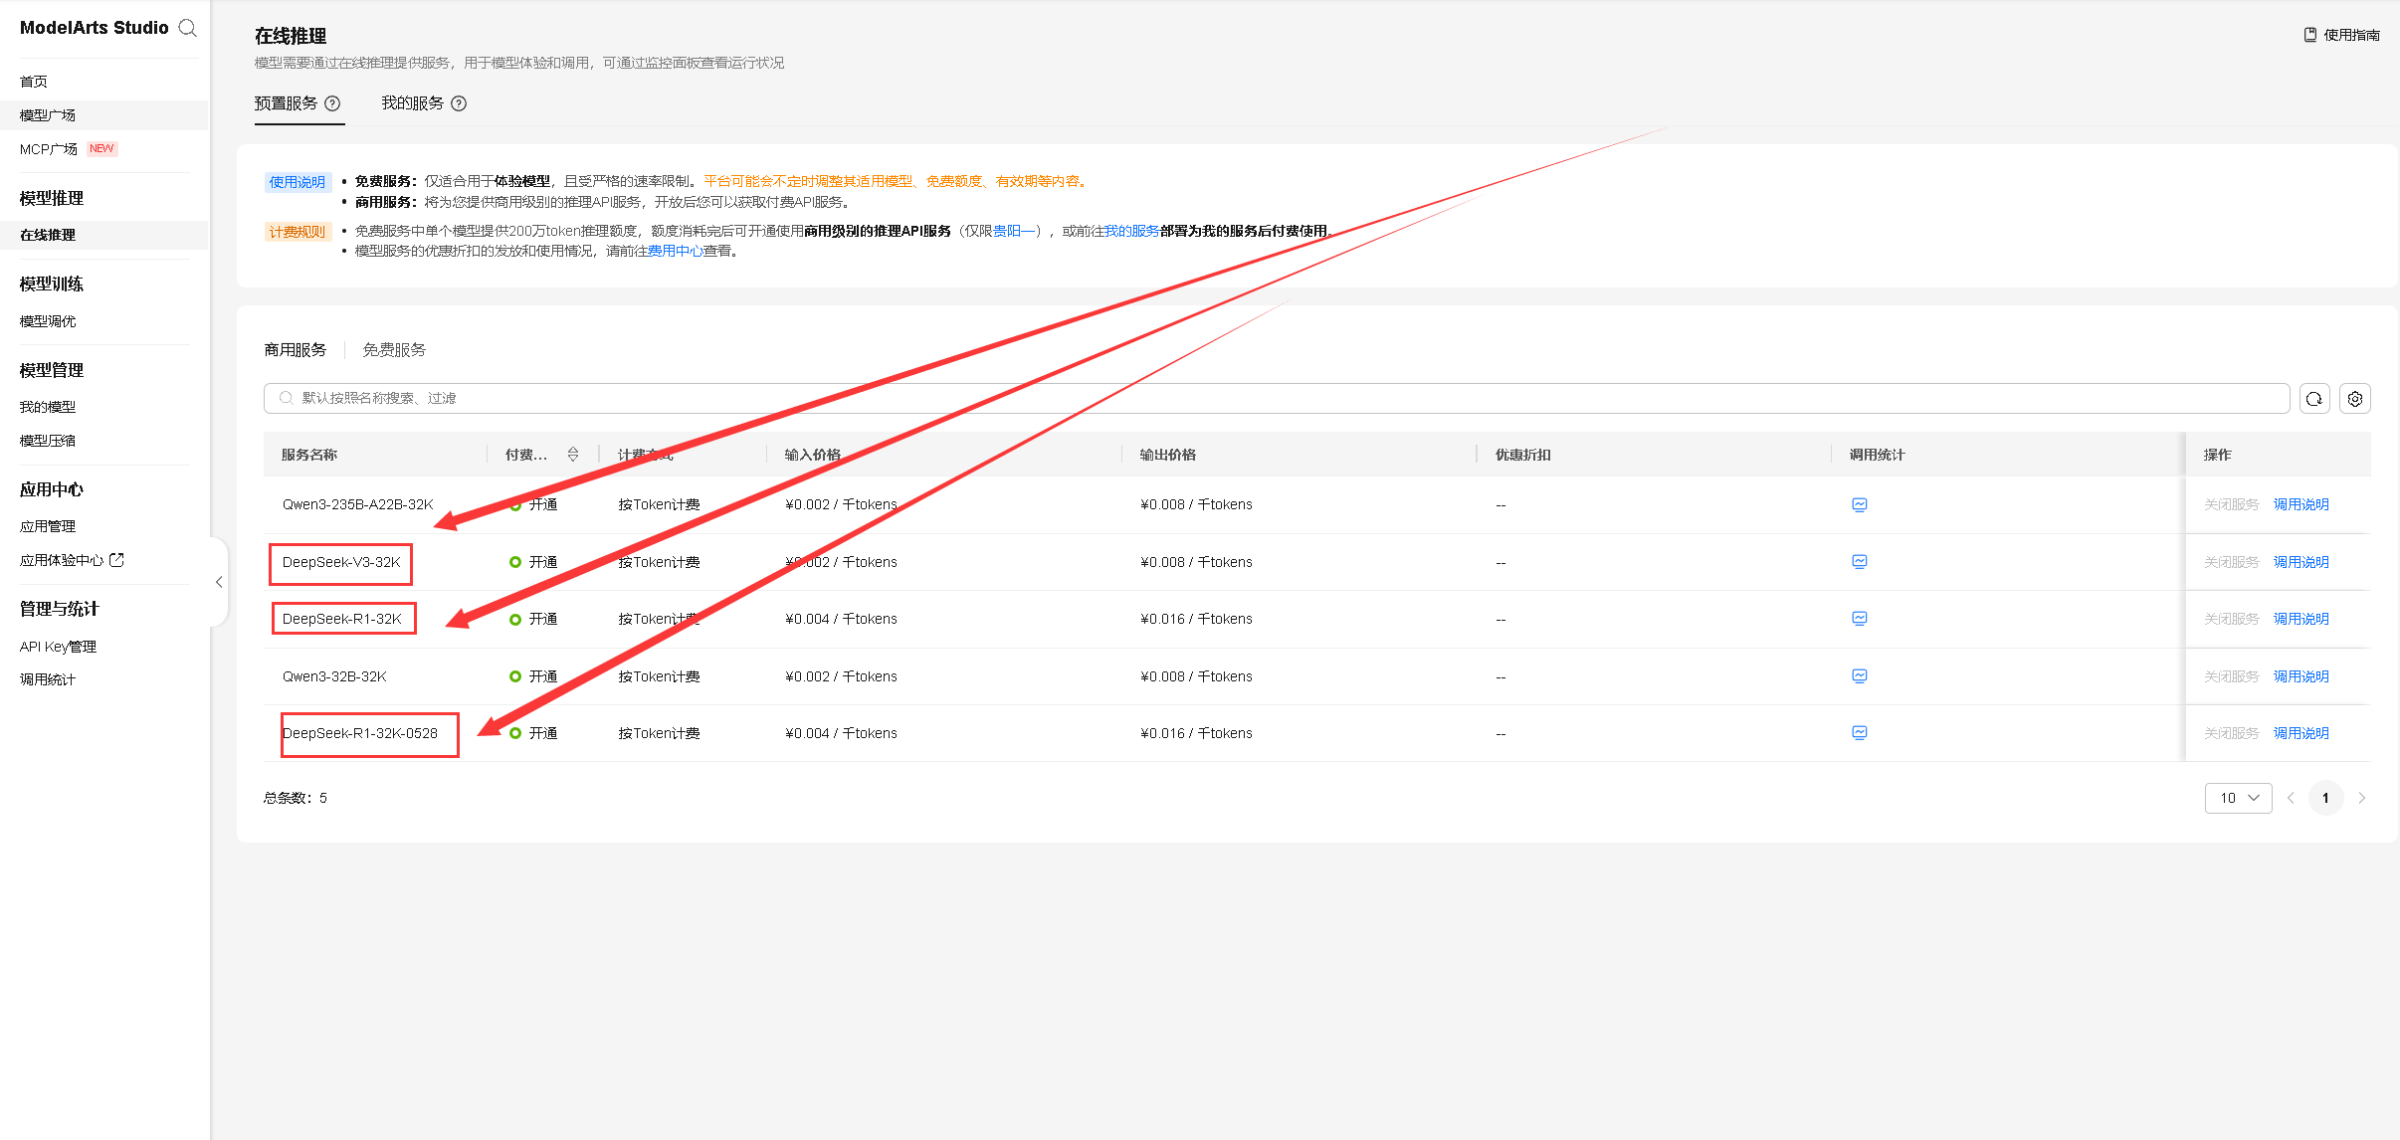The image size is (2400, 1140).
Task: Open the table column settings gear
Action: (2355, 399)
